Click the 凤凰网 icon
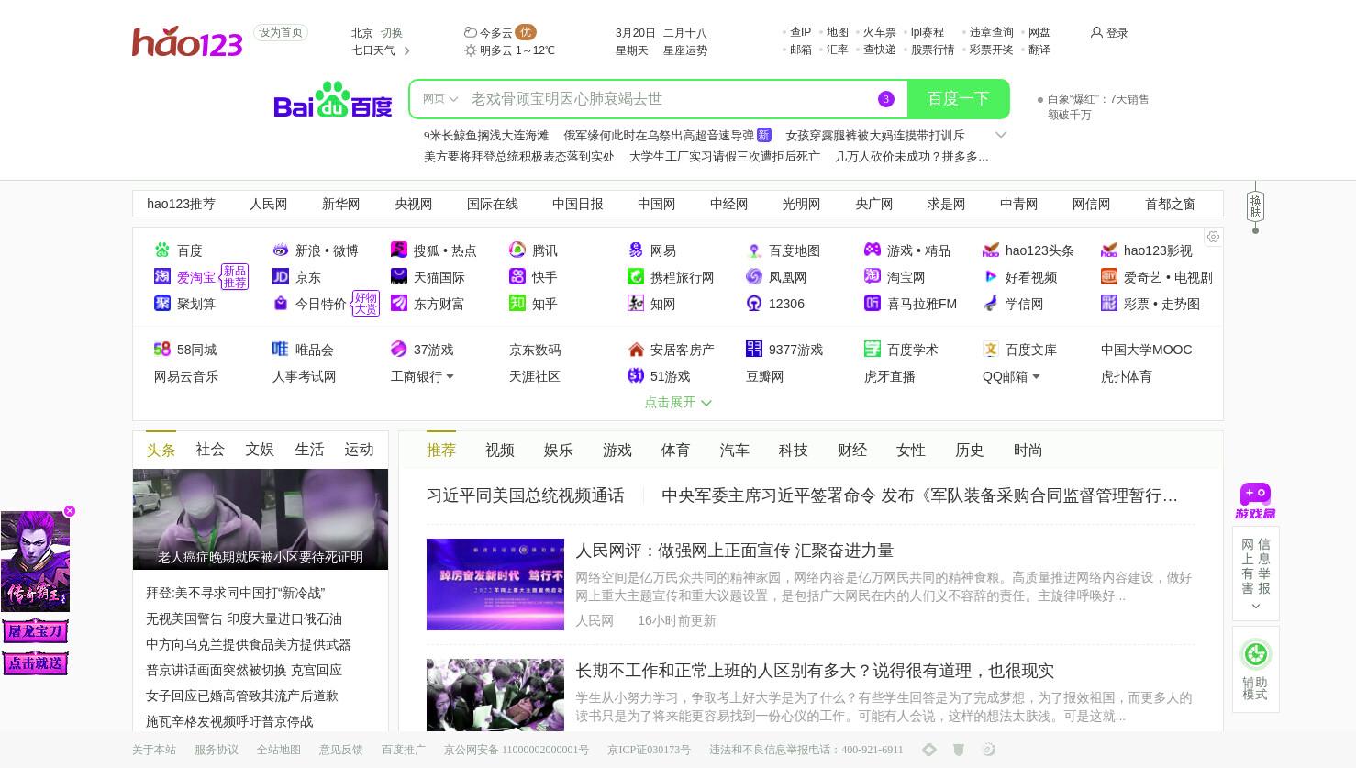Screen dimensions: 1356x768 [754, 276]
